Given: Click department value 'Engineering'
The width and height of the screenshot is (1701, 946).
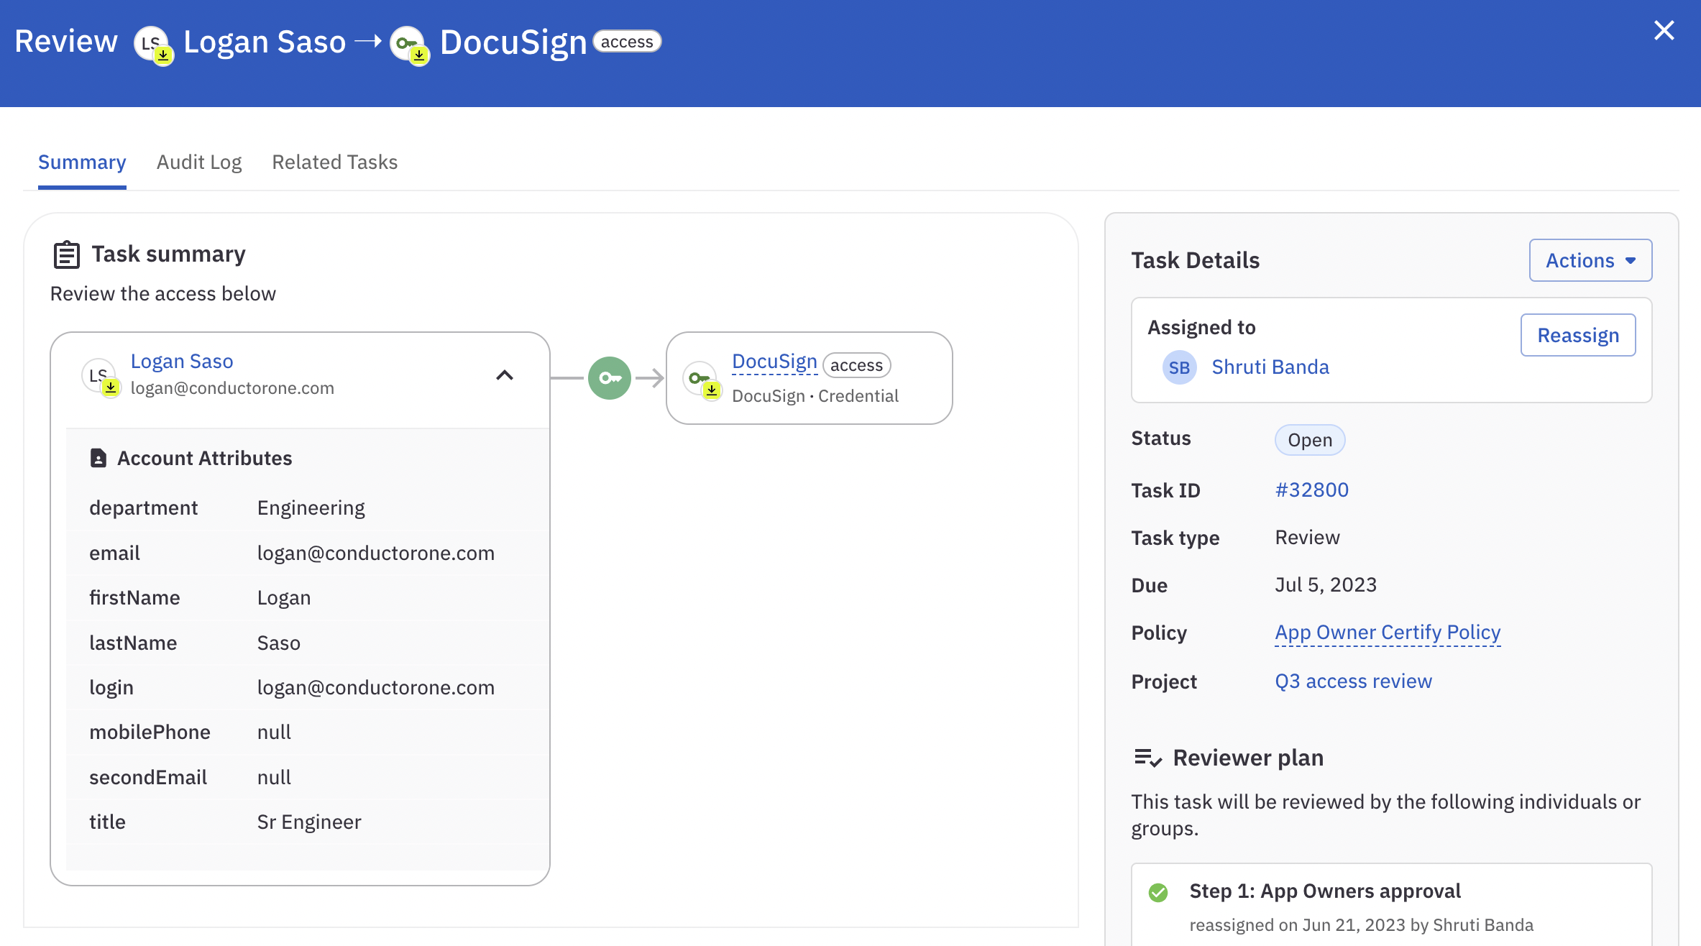Looking at the screenshot, I should (x=311, y=508).
